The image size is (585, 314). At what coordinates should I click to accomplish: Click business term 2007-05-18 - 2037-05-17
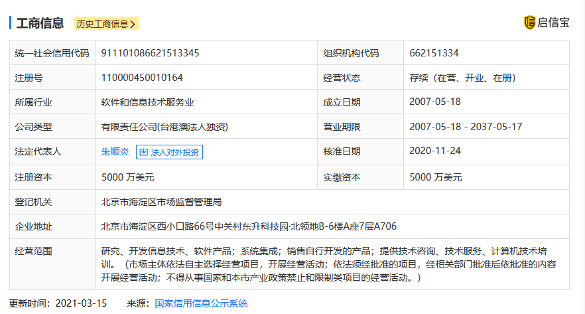pos(466,127)
